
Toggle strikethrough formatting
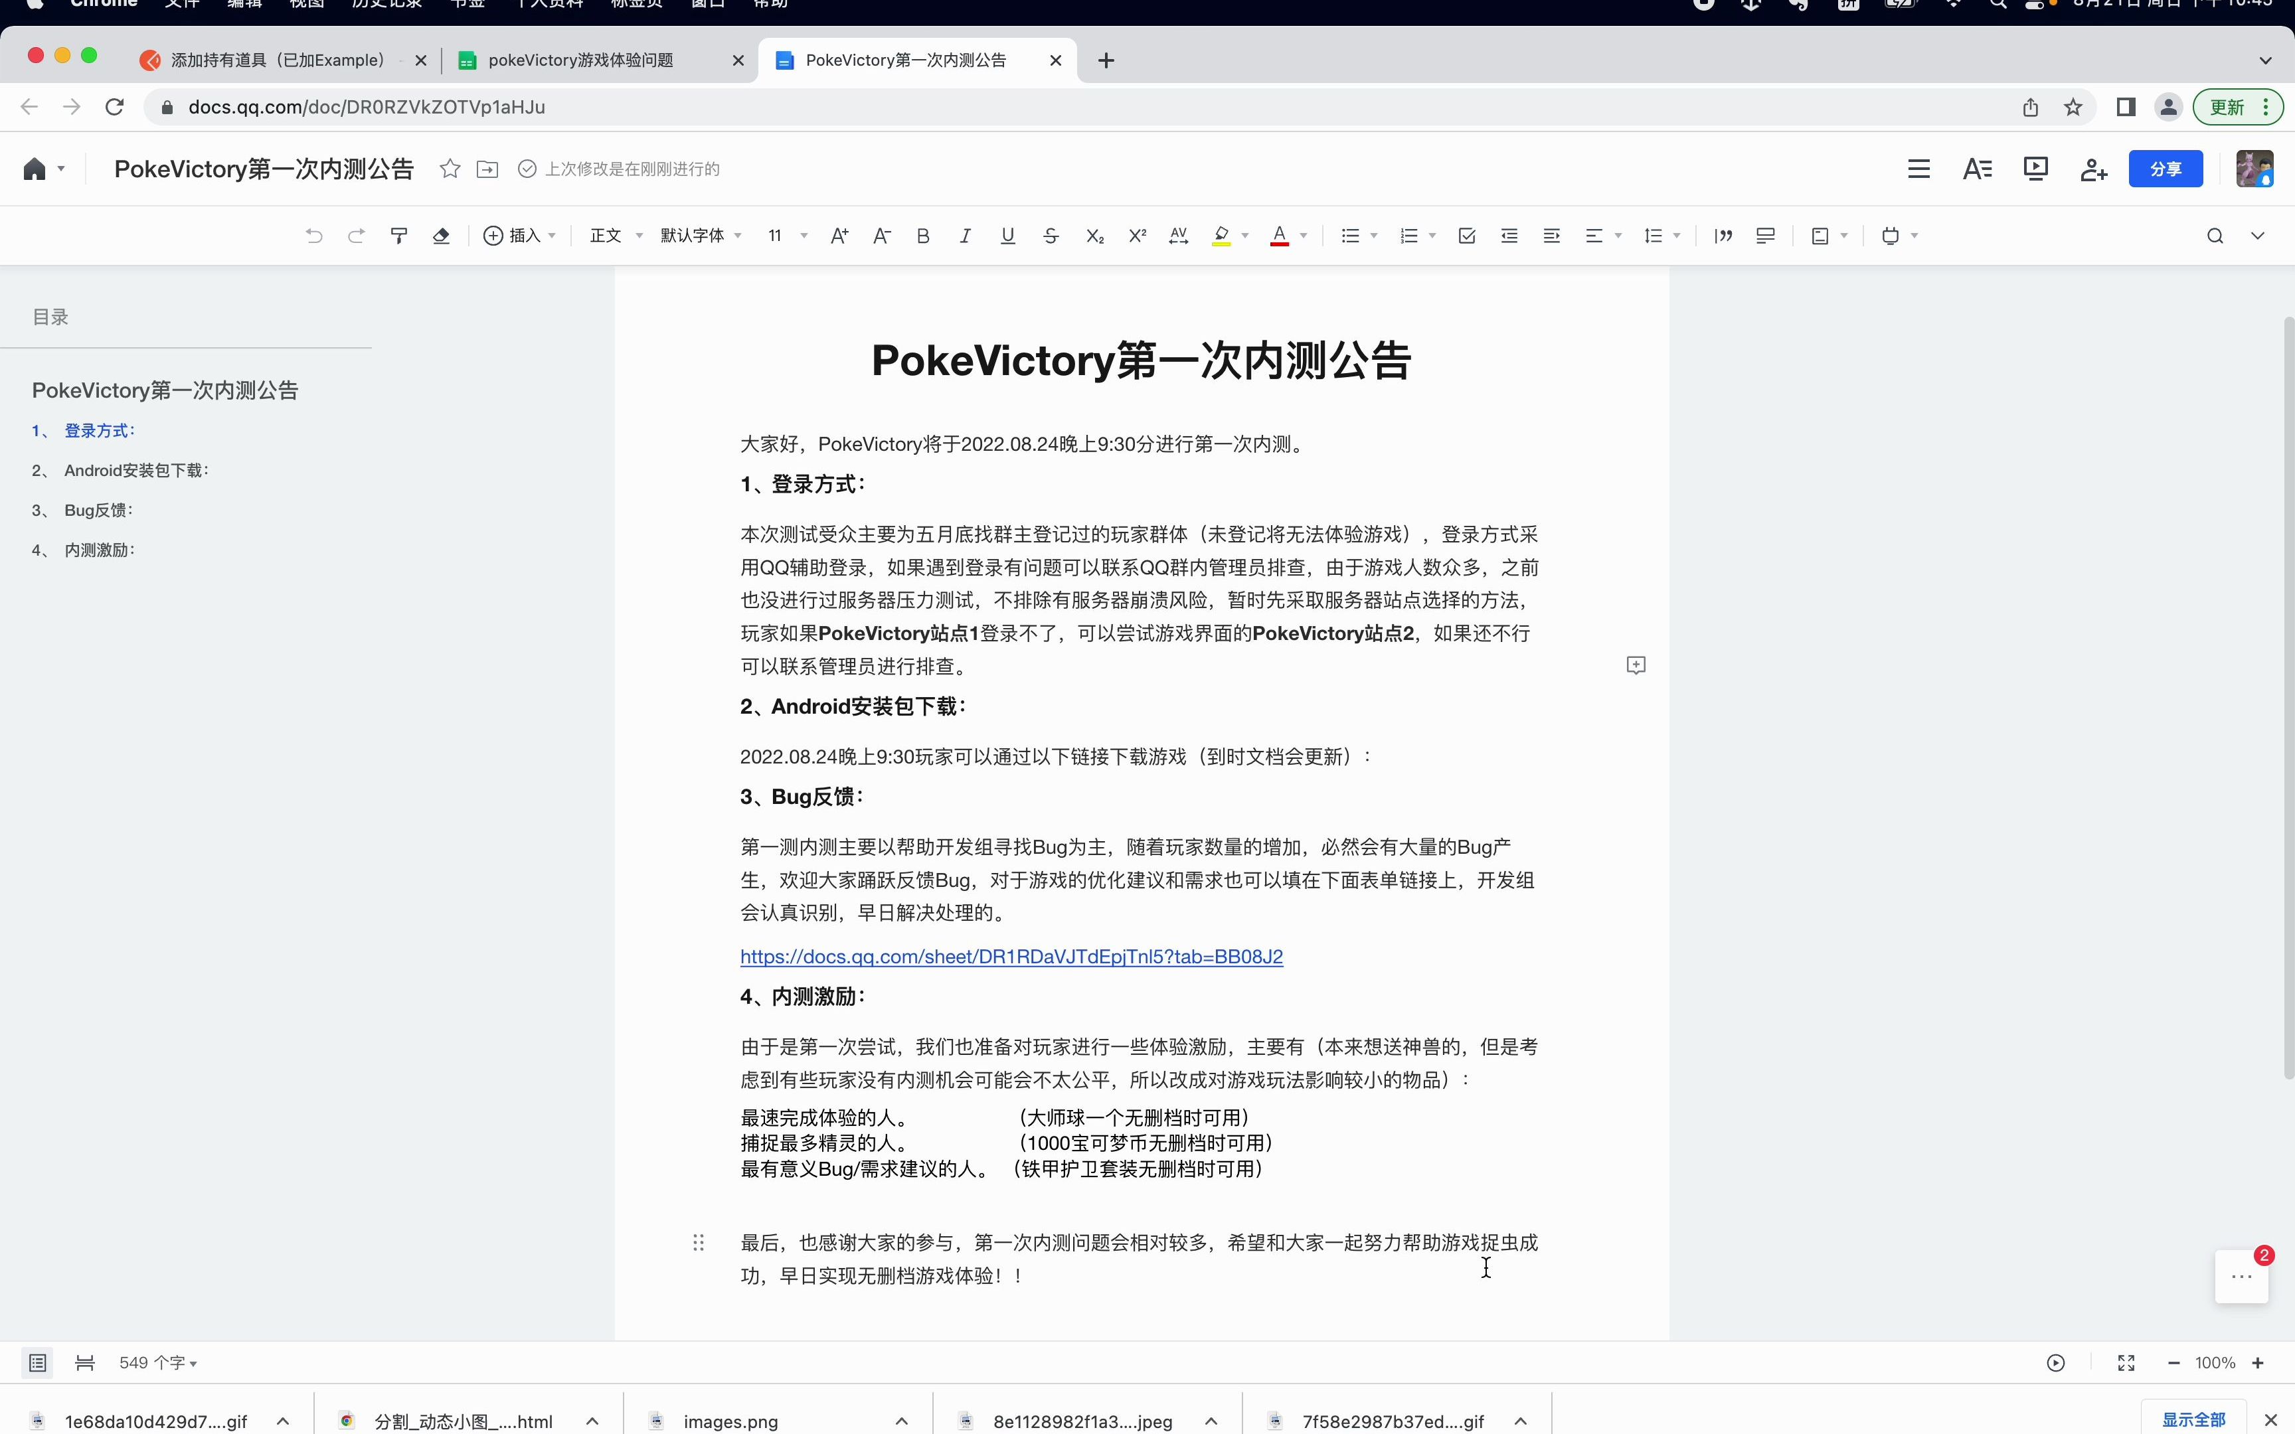click(1051, 236)
